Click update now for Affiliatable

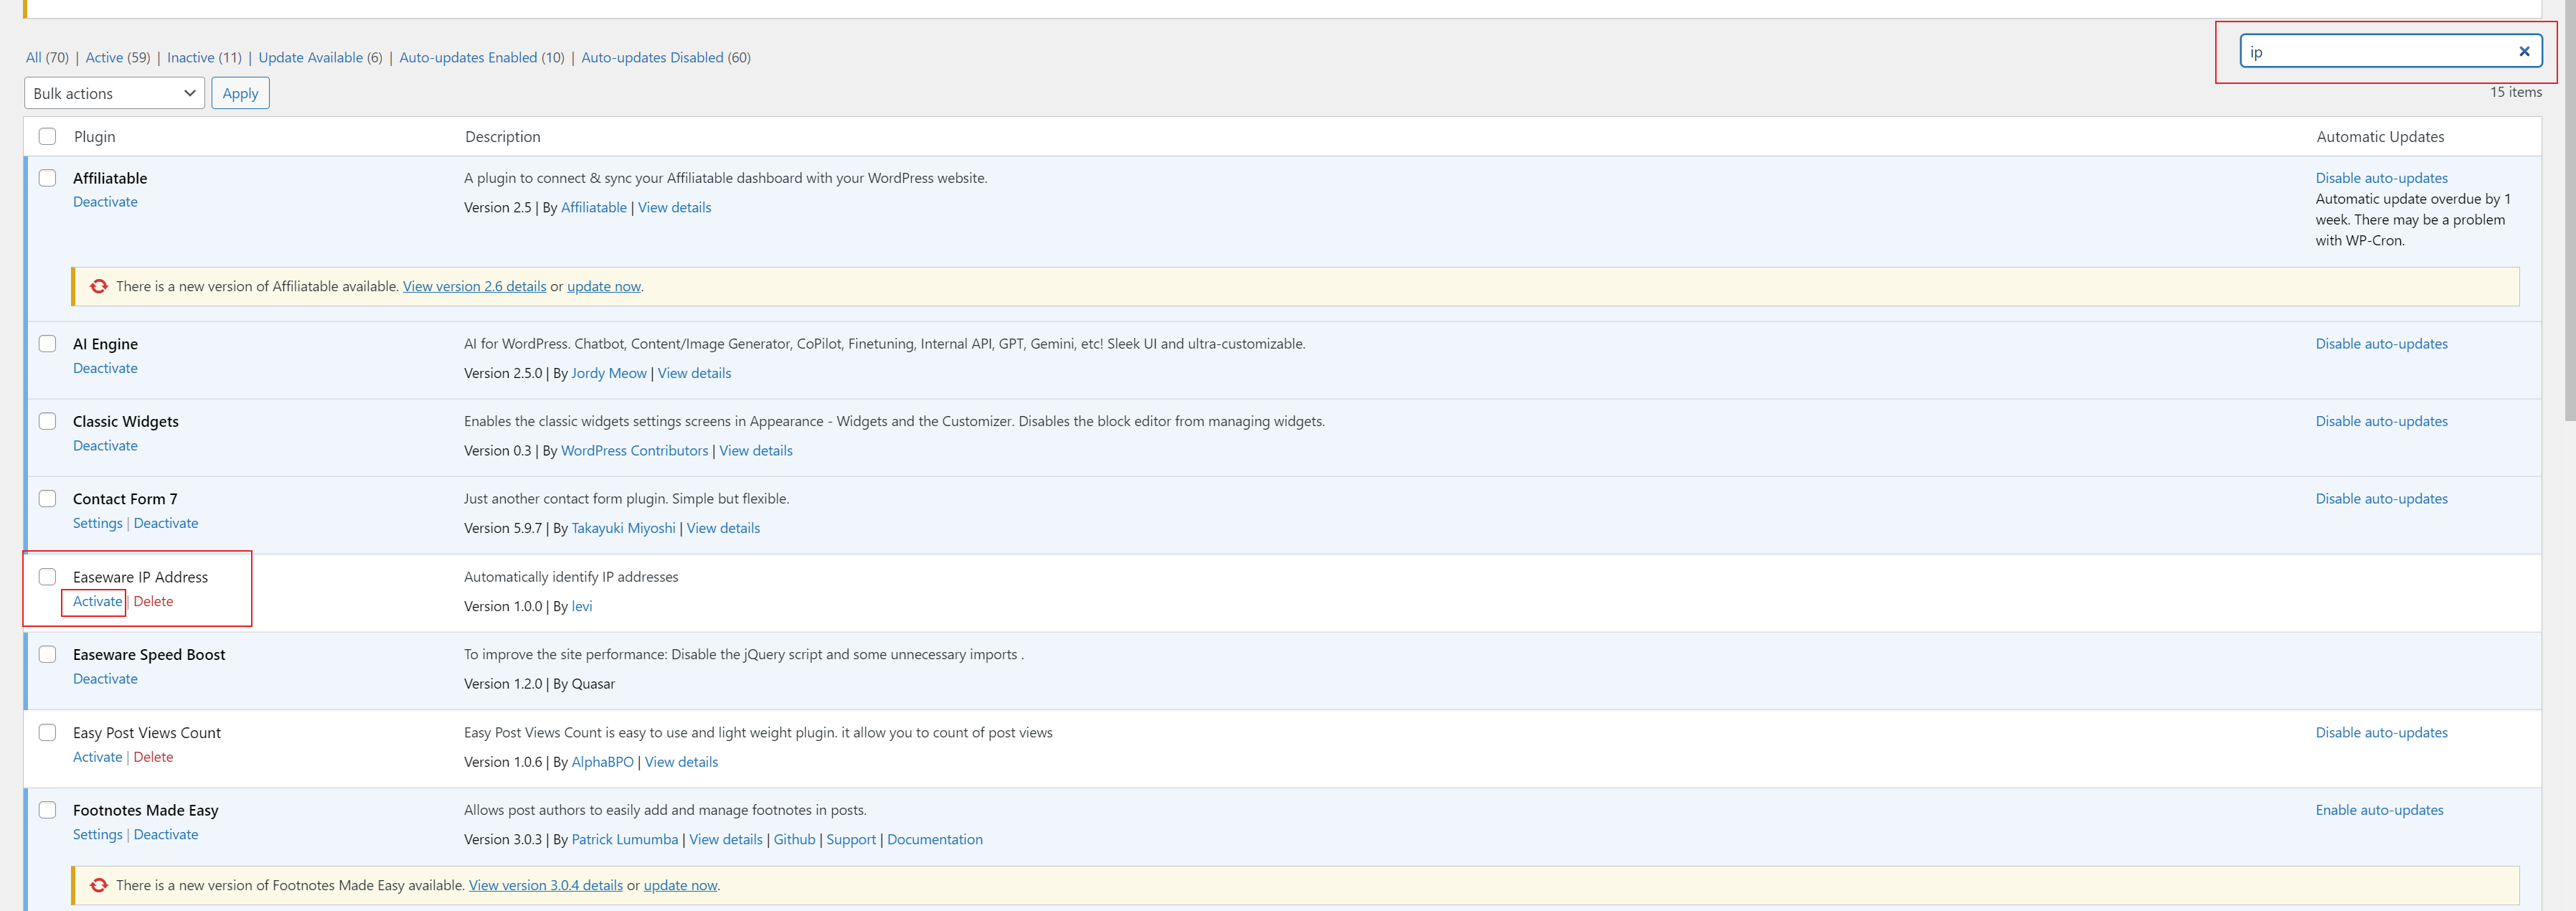[x=604, y=286]
